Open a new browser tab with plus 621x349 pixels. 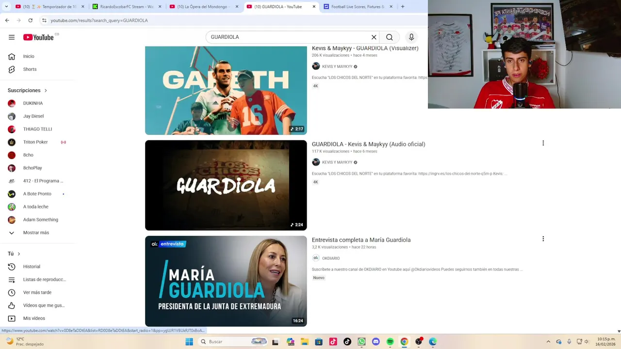[403, 7]
